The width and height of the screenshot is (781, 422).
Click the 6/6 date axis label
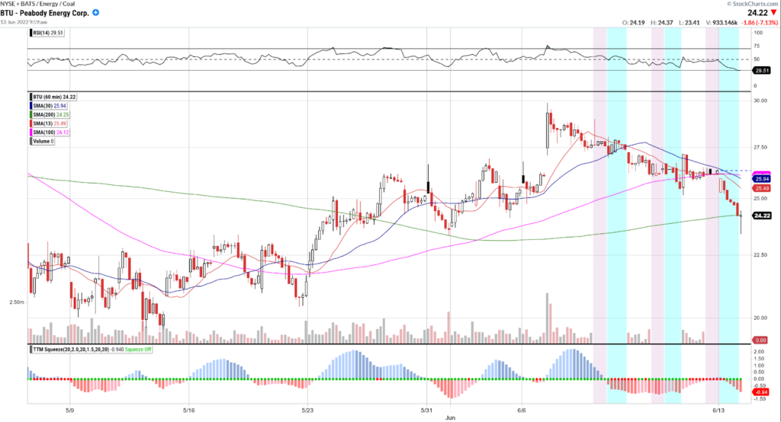522,411
